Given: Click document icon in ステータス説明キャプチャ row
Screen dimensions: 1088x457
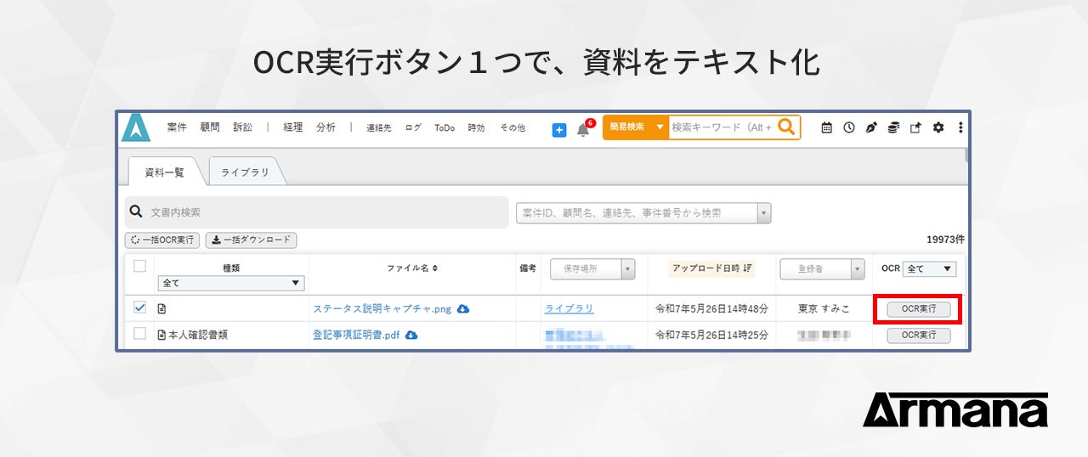Looking at the screenshot, I should coord(161,309).
